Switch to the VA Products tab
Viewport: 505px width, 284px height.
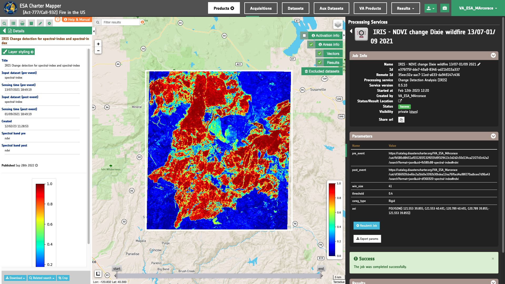coord(370,8)
